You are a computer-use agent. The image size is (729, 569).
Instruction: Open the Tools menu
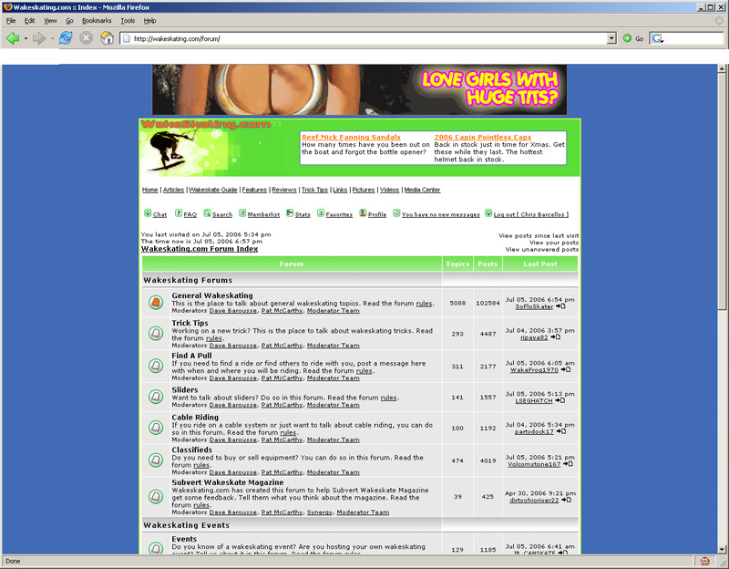coord(128,20)
